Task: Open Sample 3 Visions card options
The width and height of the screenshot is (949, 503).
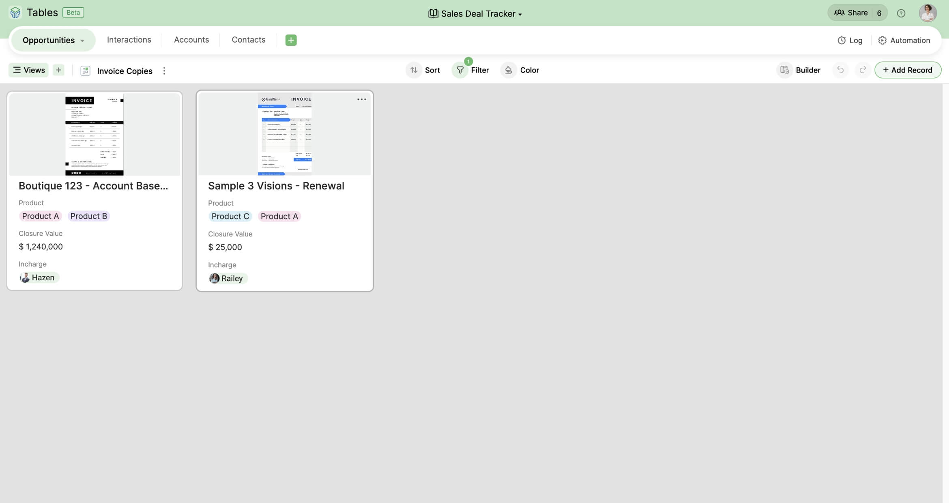Action: [x=361, y=99]
